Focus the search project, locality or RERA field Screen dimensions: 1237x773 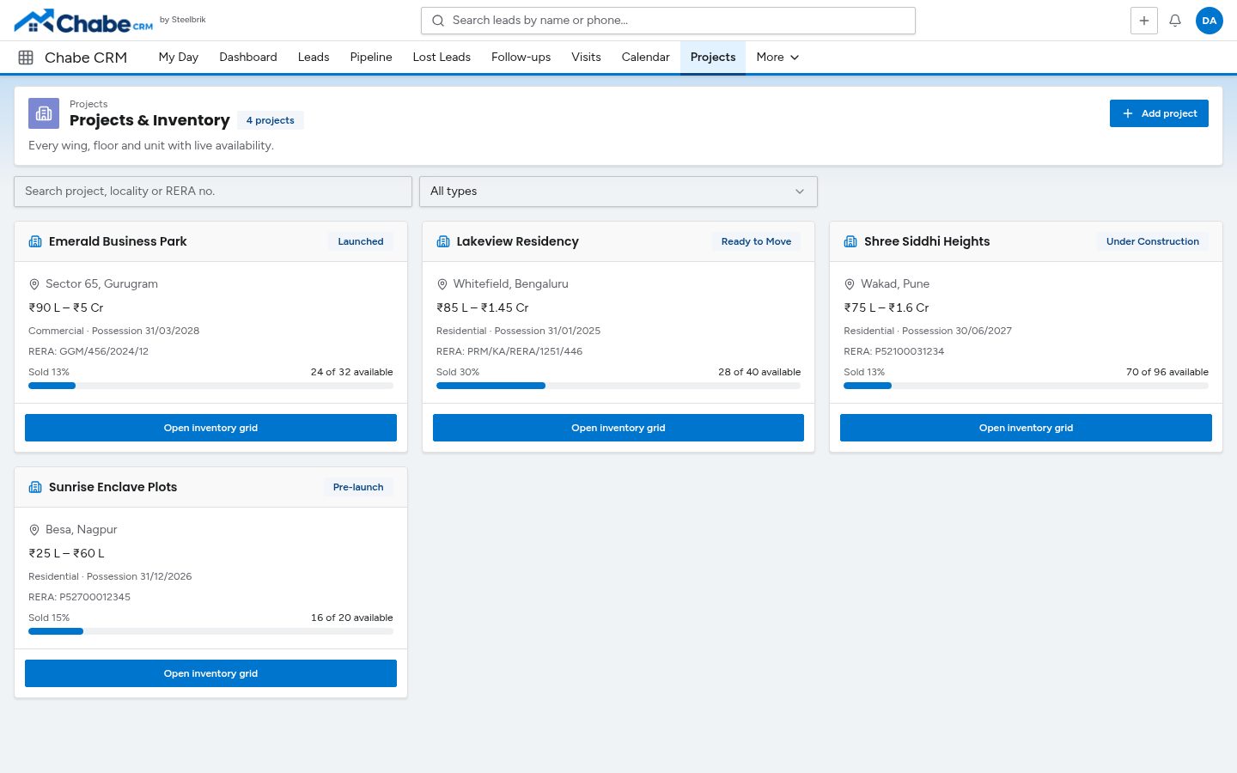[213, 192]
